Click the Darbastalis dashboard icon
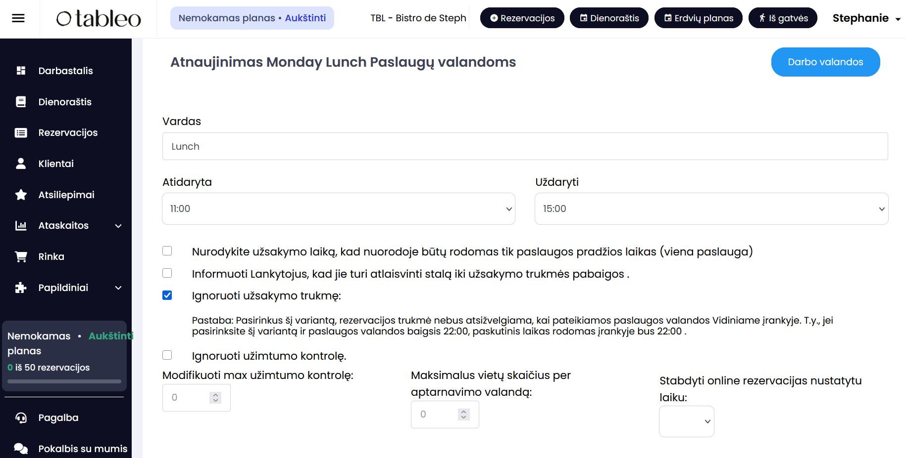This screenshot has width=906, height=458. (21, 71)
